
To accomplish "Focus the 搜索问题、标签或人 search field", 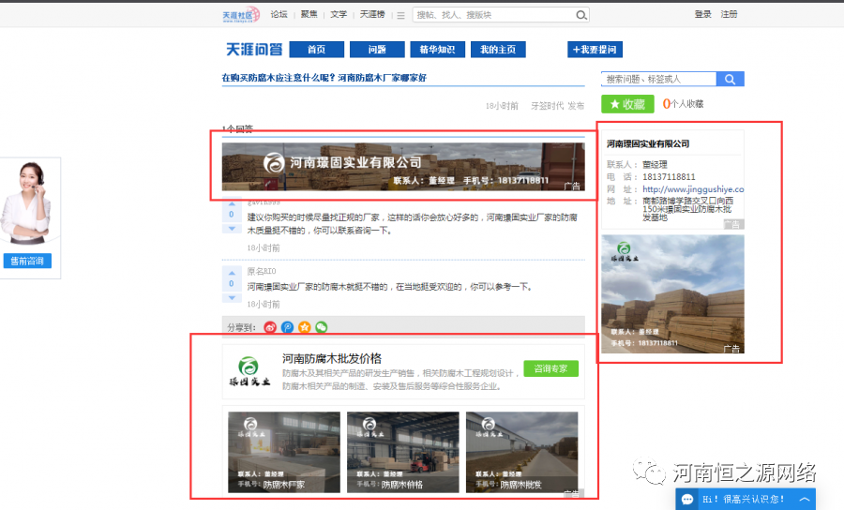I will [x=659, y=79].
